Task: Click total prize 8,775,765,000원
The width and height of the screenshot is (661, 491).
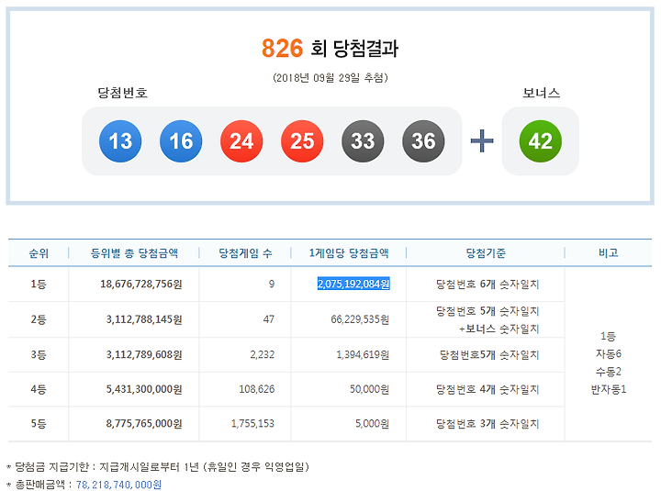Action: 144,424
